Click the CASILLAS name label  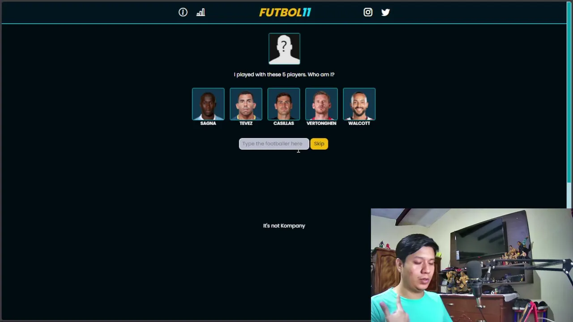pyautogui.click(x=284, y=123)
